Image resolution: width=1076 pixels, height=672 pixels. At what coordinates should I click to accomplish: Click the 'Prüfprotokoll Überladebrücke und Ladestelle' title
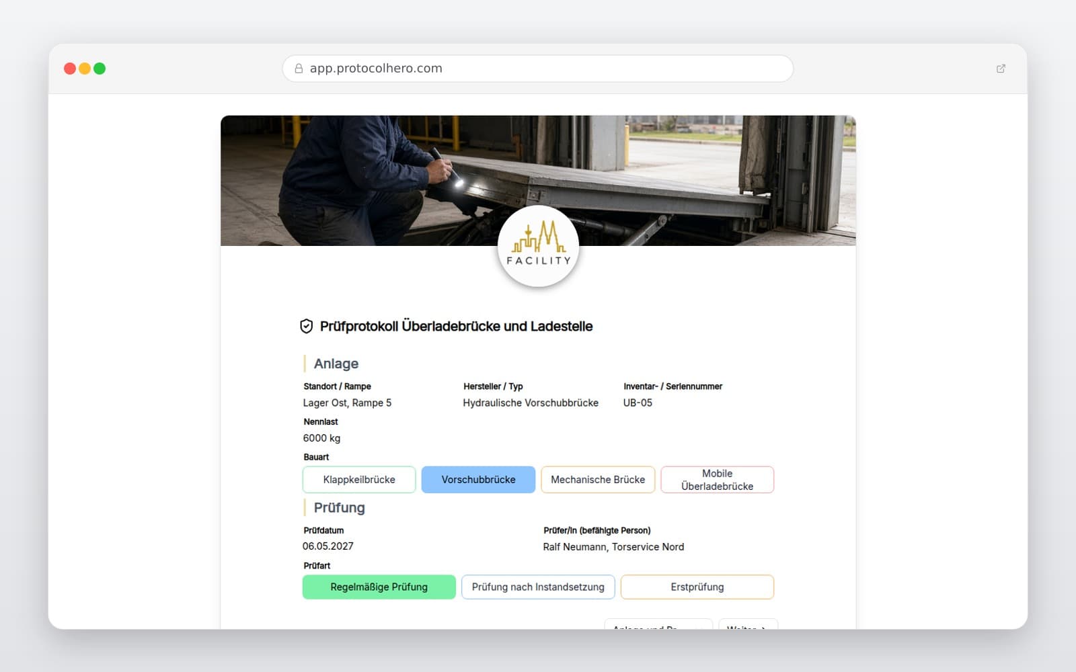(456, 327)
